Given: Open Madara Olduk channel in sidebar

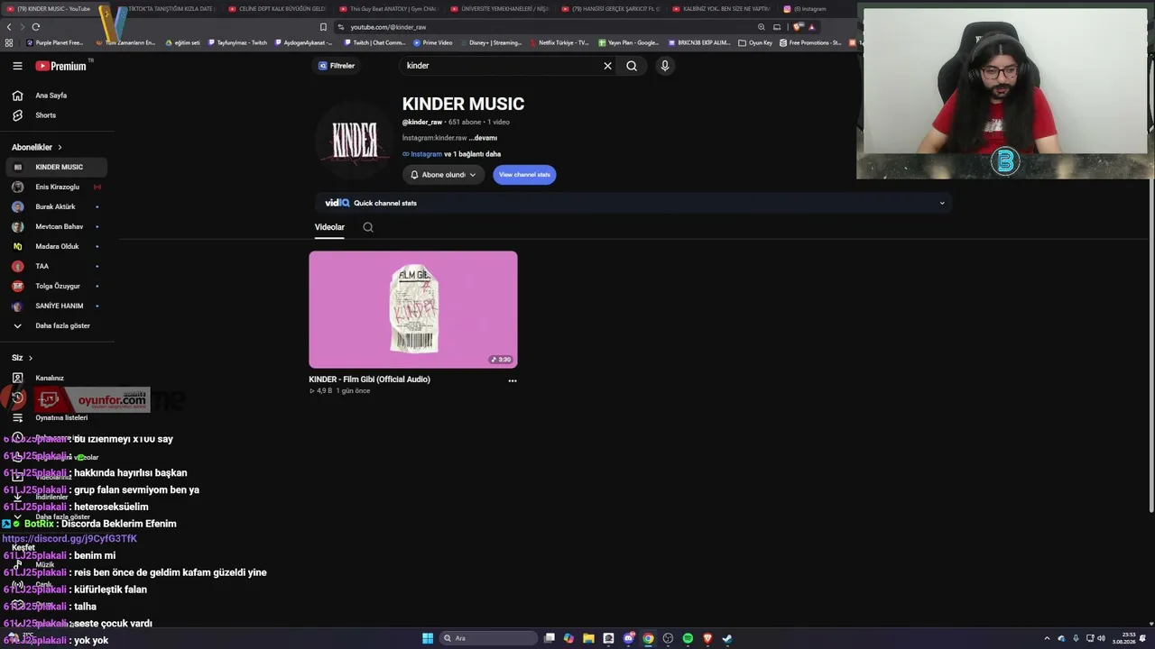Looking at the screenshot, I should [x=56, y=246].
